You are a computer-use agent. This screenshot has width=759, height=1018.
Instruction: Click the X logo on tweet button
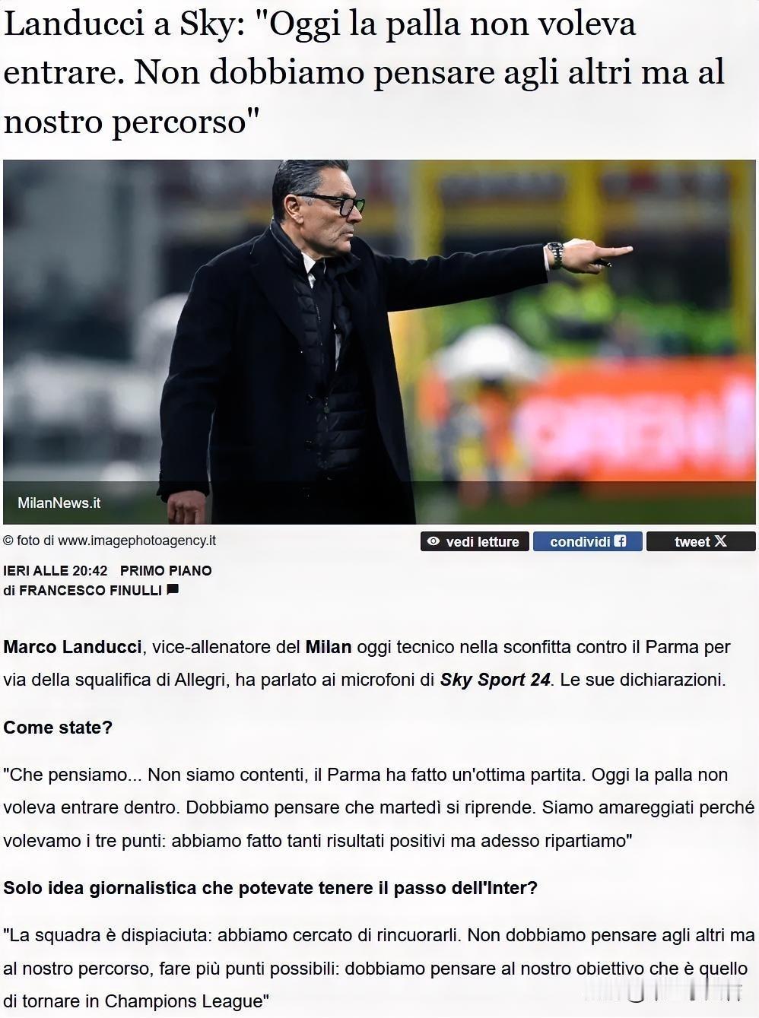pyautogui.click(x=720, y=541)
